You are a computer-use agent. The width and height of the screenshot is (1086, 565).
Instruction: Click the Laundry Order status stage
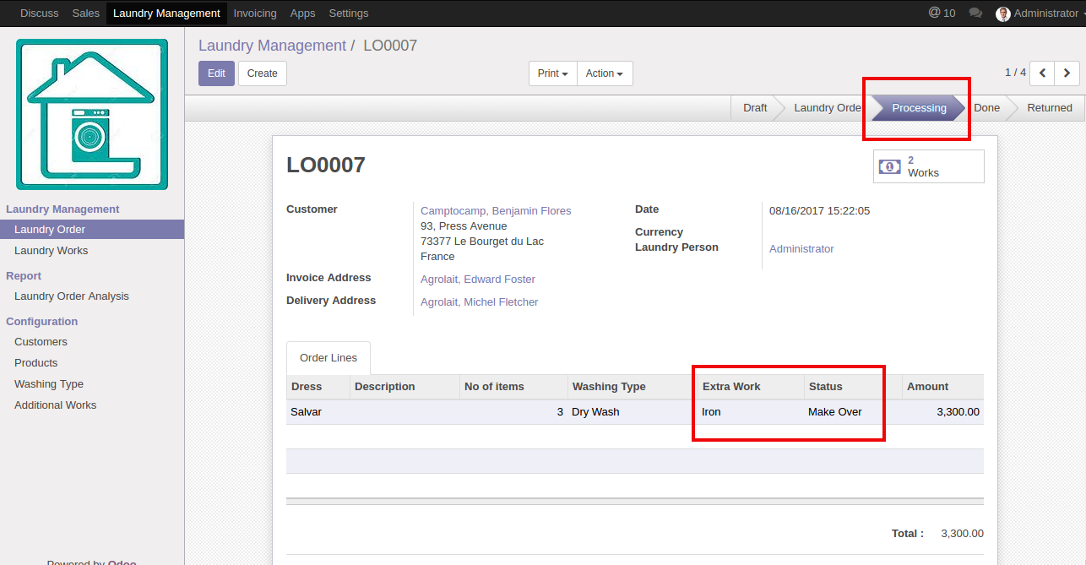pos(828,108)
